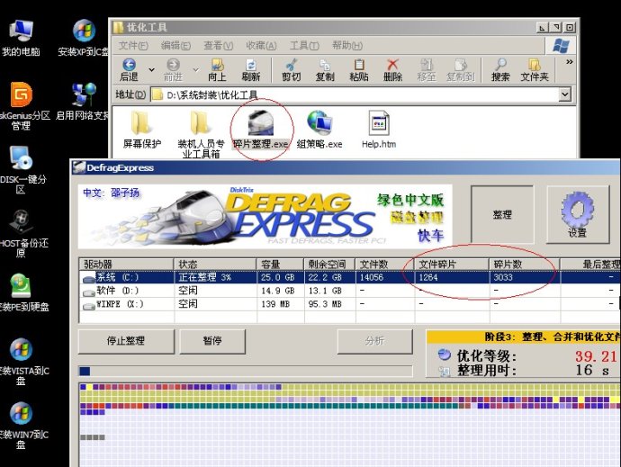Launch GHOST备份还原 desktop icon
The image size is (621, 467).
[x=22, y=234]
